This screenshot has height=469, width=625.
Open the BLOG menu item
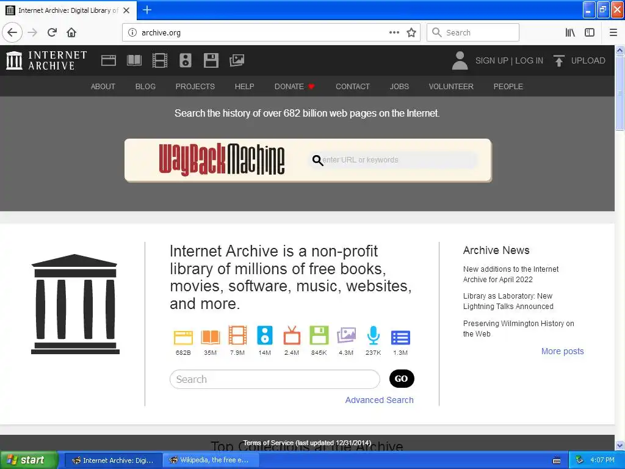[145, 87]
